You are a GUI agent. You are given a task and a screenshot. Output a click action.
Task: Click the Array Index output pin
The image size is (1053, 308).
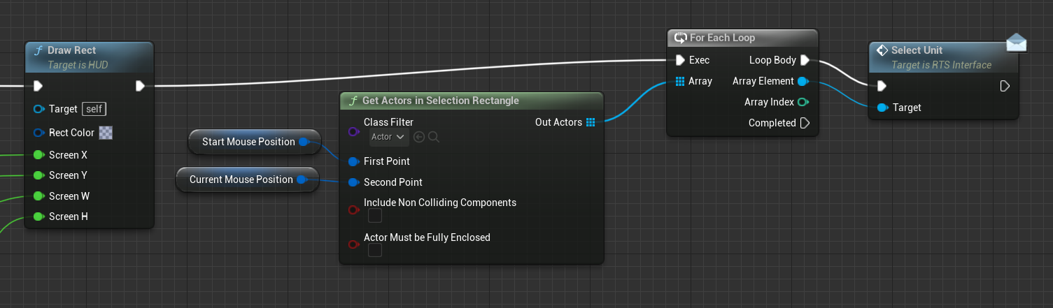click(x=803, y=102)
